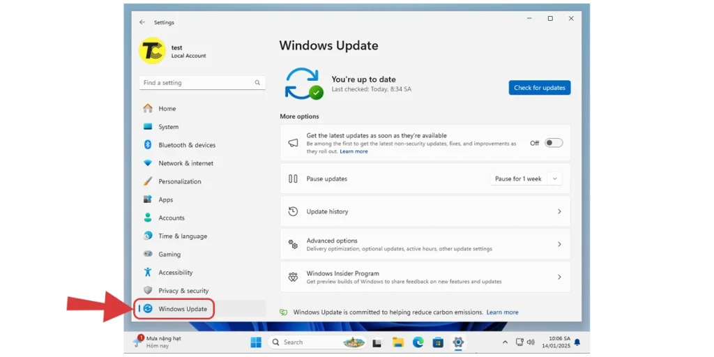This screenshot has width=714, height=357.
Task: Click the Network & internet wifi icon
Action: [148, 163]
